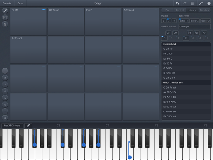This screenshot has width=213, height=160.
Task: Collapse the Minor 7th flat 5th group
Action: point(186,83)
